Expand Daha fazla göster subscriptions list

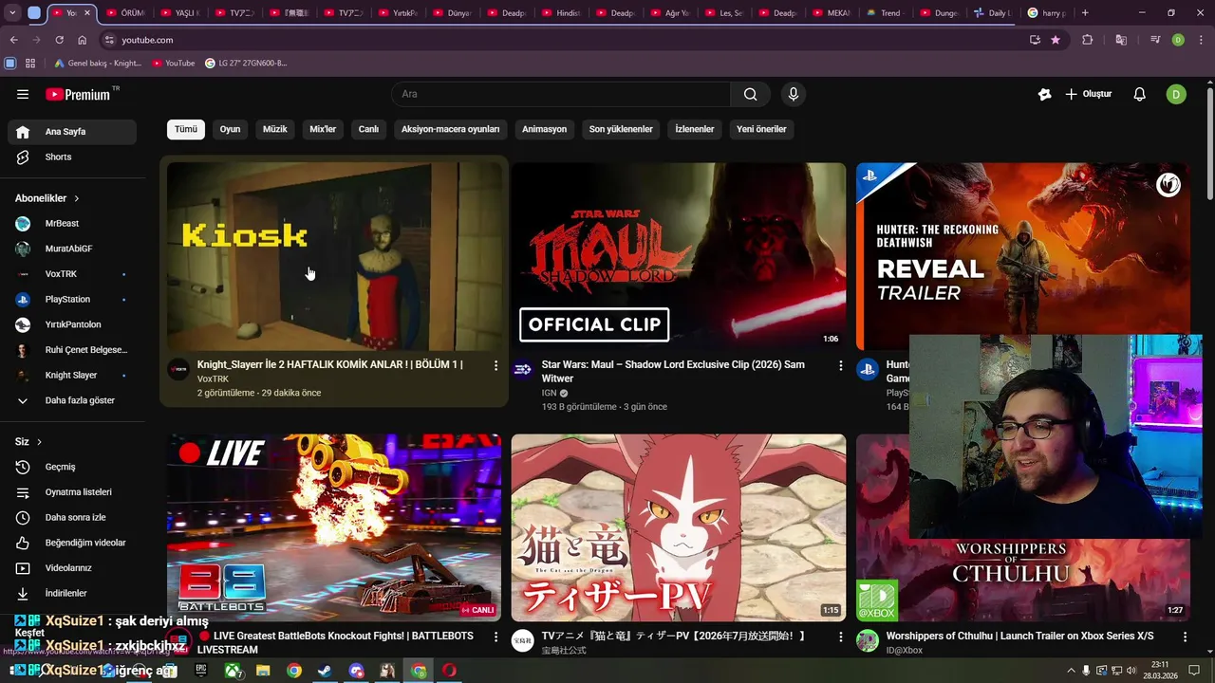point(72,400)
